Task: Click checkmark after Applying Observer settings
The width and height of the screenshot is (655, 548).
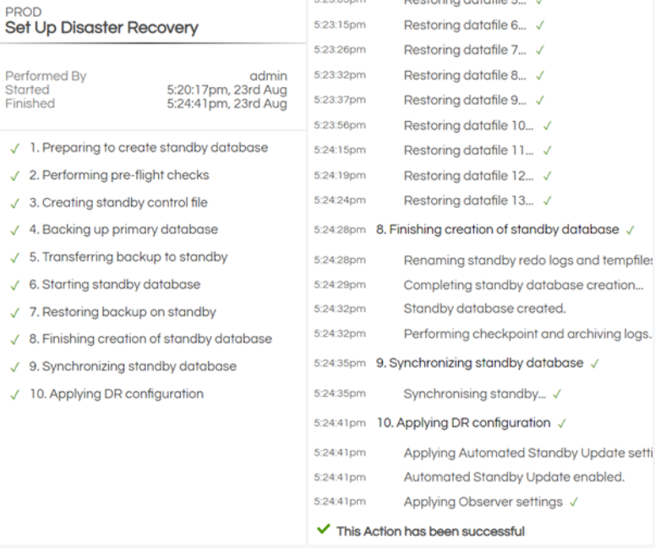Action: pyautogui.click(x=575, y=502)
